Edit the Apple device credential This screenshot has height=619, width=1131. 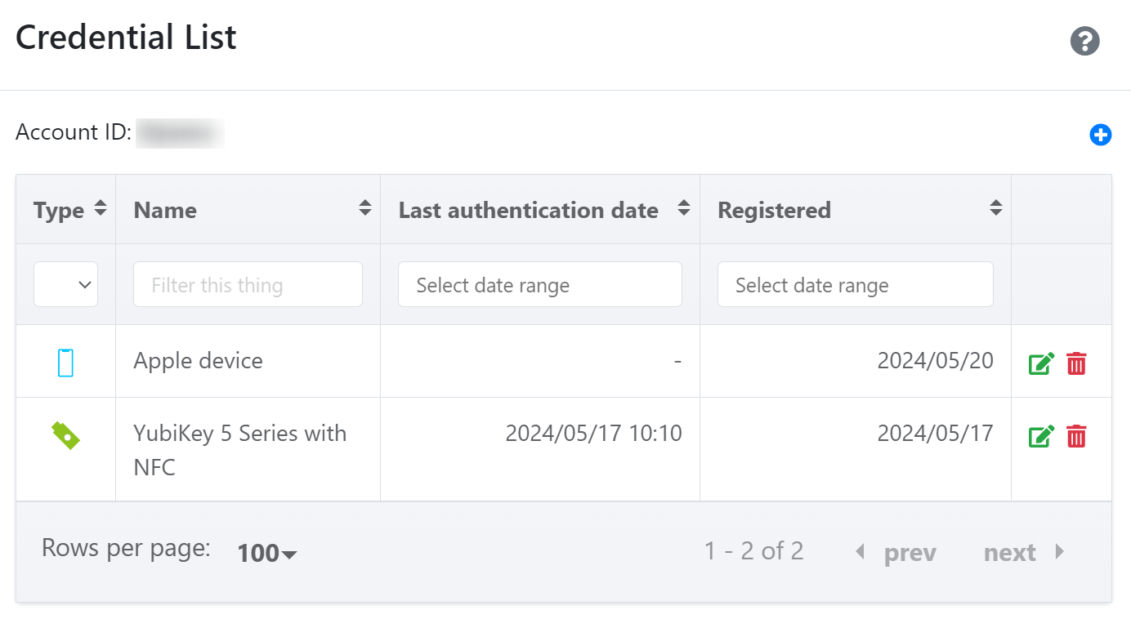point(1041,363)
